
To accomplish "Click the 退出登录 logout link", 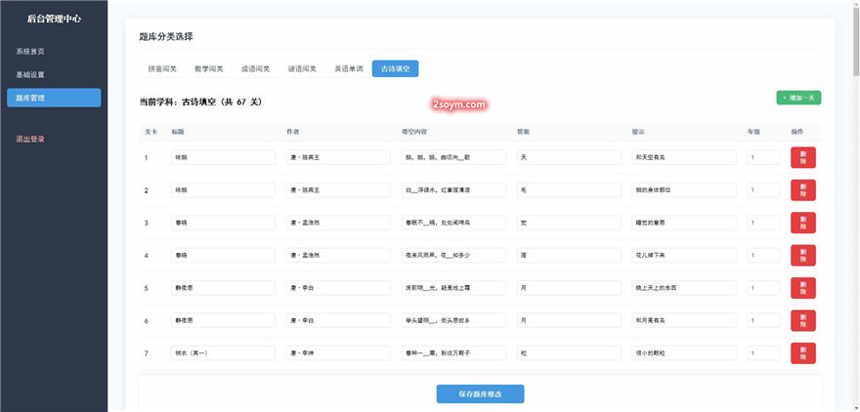I will (30, 139).
